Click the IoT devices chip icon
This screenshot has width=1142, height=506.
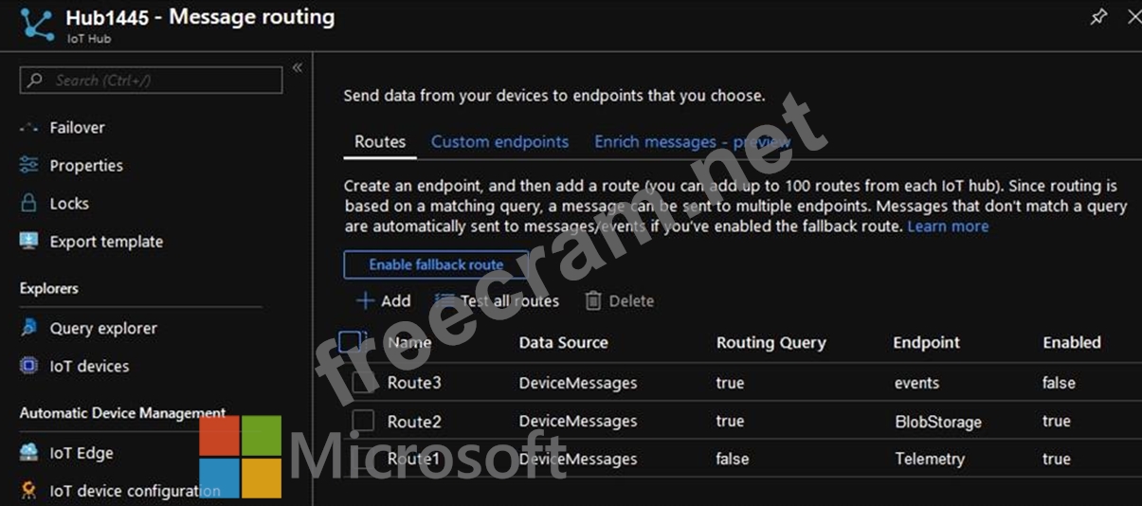[28, 366]
